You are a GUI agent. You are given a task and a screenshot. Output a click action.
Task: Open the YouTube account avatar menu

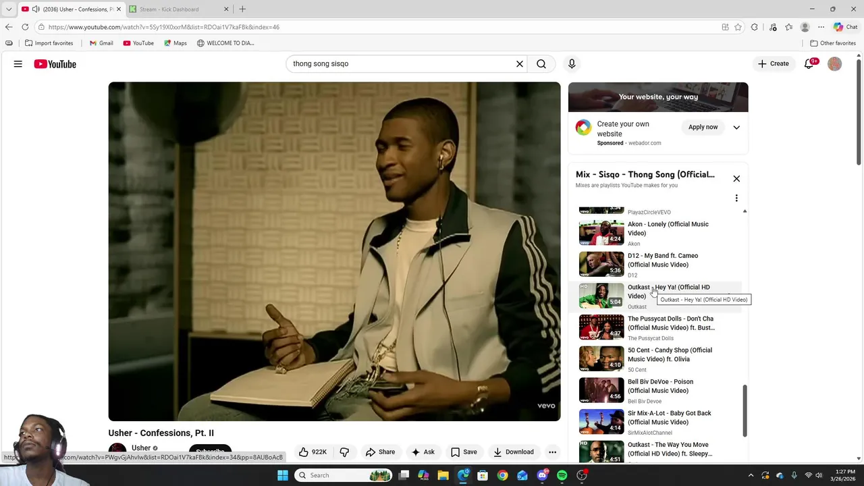[x=835, y=64]
